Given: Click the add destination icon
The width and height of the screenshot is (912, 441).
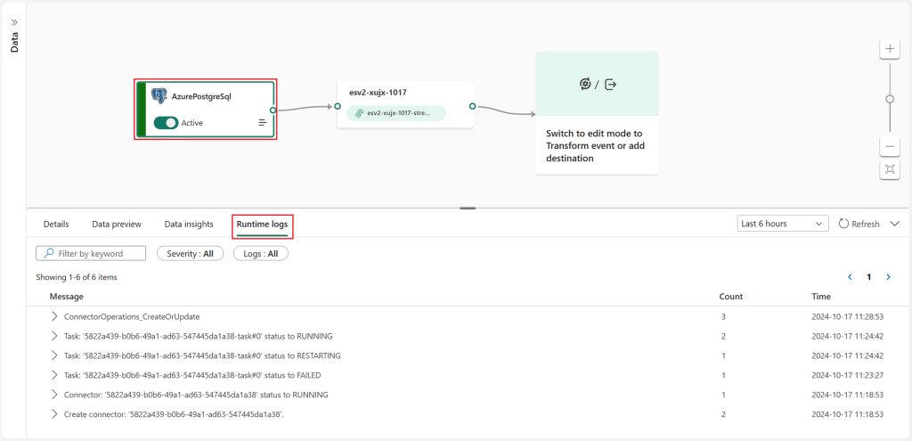Looking at the screenshot, I should tap(611, 85).
